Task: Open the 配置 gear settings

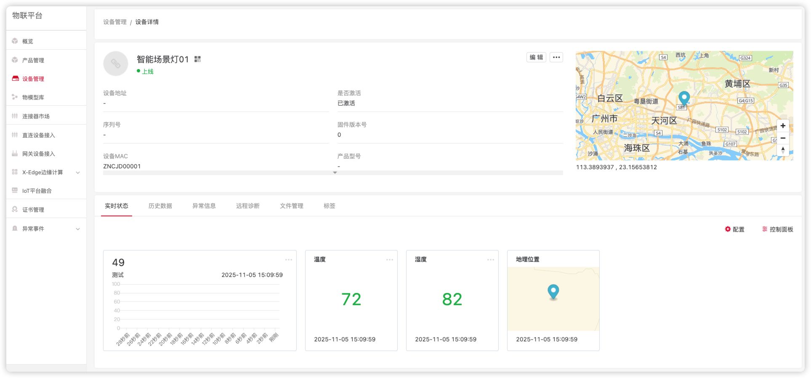Action: point(734,229)
